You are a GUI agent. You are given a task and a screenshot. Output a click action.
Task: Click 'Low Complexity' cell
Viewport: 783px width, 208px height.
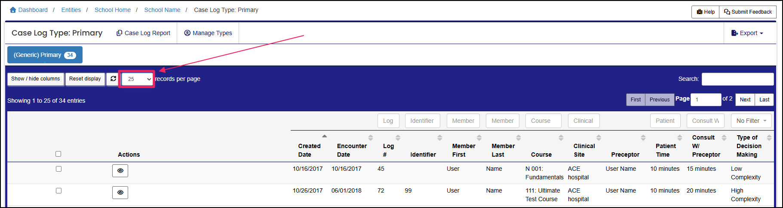tap(746, 173)
